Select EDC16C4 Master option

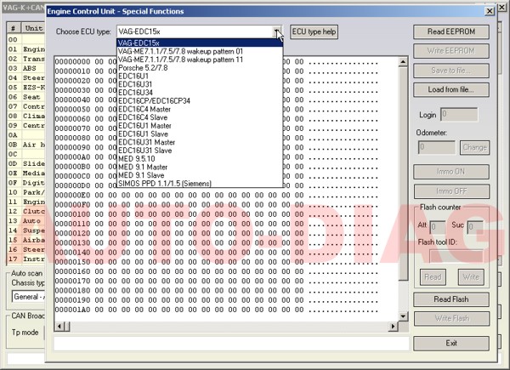tap(200, 110)
